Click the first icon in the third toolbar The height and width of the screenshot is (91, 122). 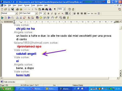[x=2, y=18]
